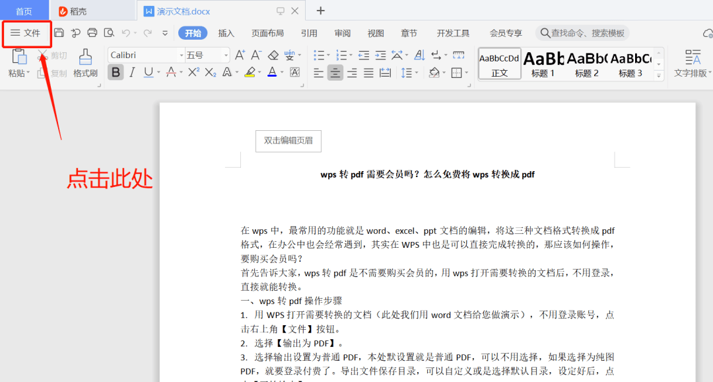Click the Save icon in quick access toolbar
Image resolution: width=713 pixels, height=382 pixels.
coord(59,33)
